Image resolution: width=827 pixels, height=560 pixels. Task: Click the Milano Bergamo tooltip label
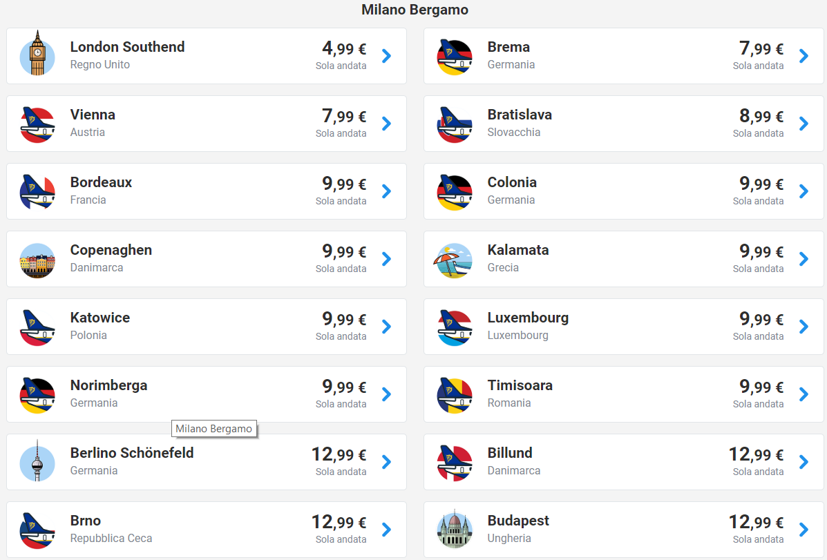pyautogui.click(x=214, y=429)
